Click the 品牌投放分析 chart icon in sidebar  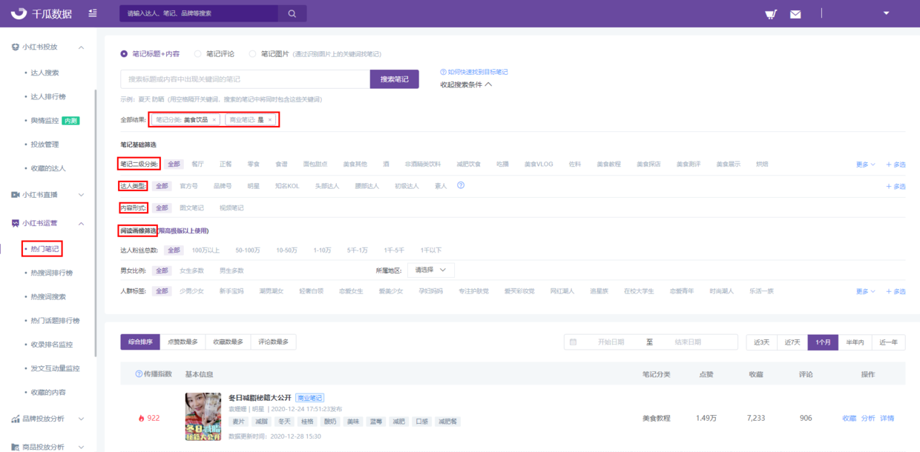[16, 419]
